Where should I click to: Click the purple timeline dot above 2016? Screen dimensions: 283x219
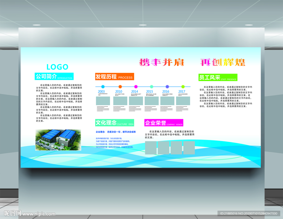pos(167,86)
